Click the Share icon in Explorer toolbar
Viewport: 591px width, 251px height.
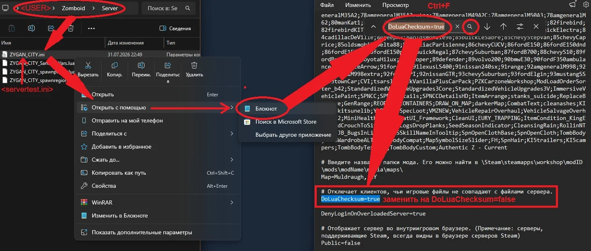(51, 28)
